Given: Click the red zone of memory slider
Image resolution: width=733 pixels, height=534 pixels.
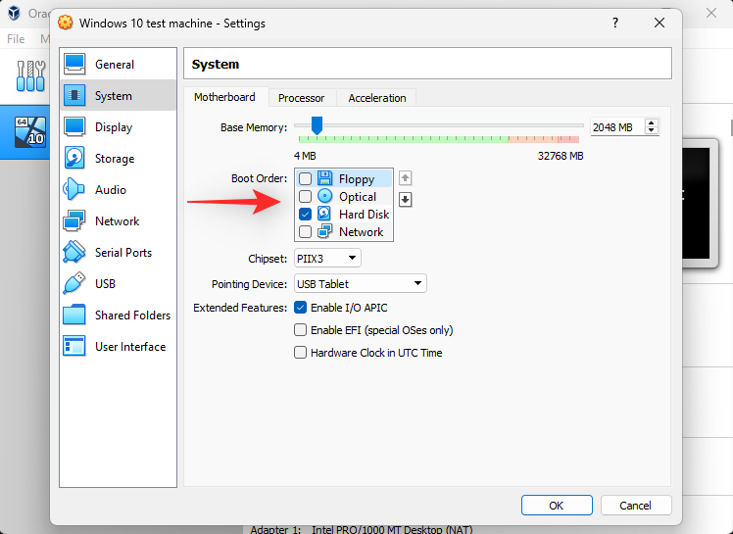Looking at the screenshot, I should point(568,139).
